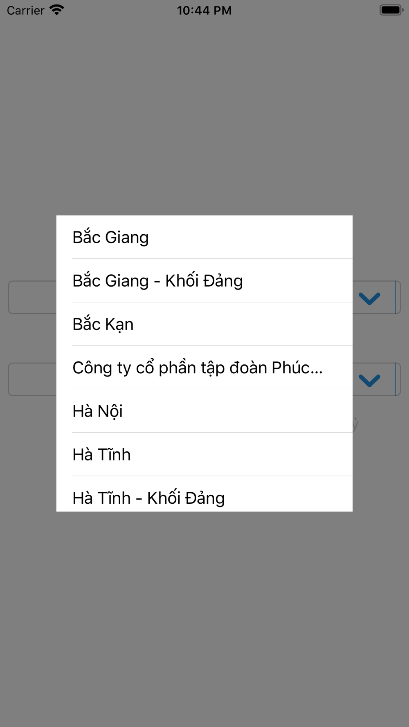The width and height of the screenshot is (409, 727).
Task: Tap the upper dropdown field's left part
Action: tap(32, 297)
